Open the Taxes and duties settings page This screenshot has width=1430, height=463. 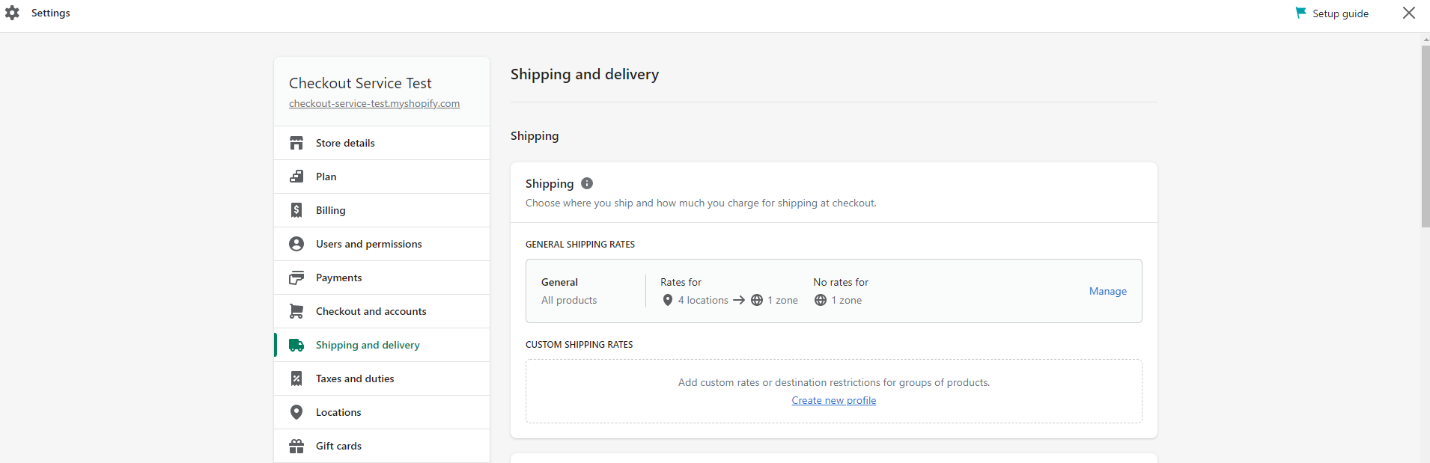pyautogui.click(x=382, y=378)
